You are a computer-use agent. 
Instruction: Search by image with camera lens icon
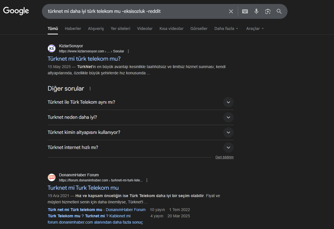[268, 11]
